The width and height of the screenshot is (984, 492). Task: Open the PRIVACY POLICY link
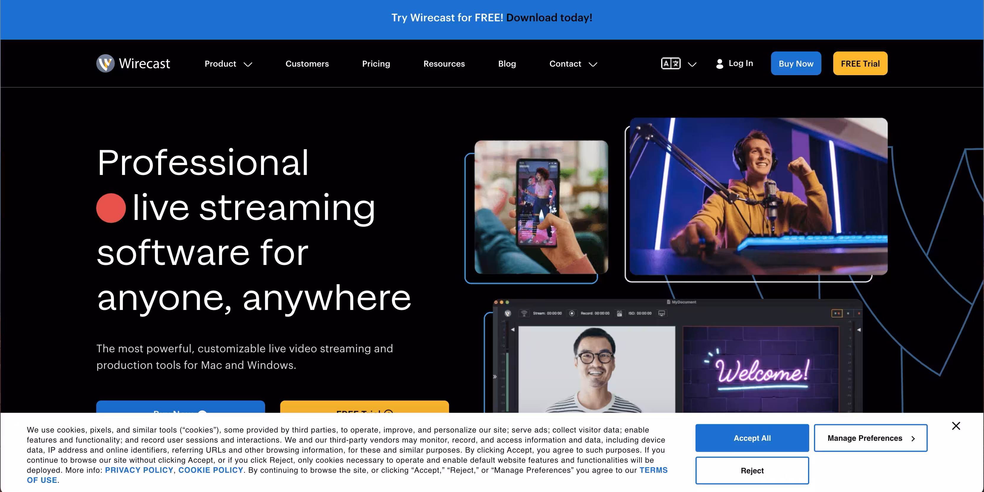139,470
